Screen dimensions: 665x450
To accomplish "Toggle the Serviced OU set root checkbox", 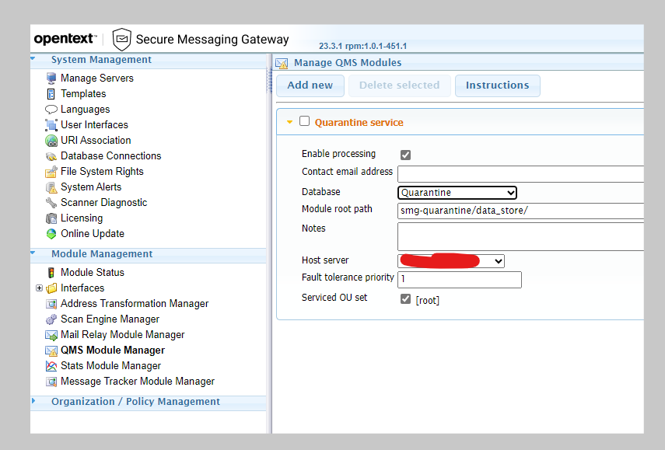I will pos(405,299).
